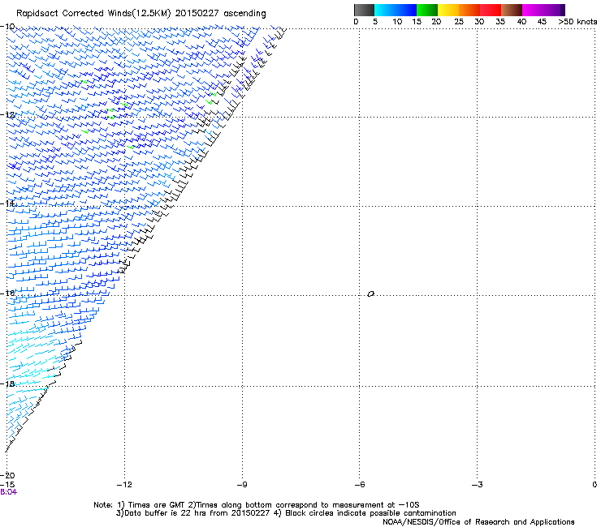Click the 'NOAA/NESDIS/Office of Research and Applications' credit

click(478, 522)
